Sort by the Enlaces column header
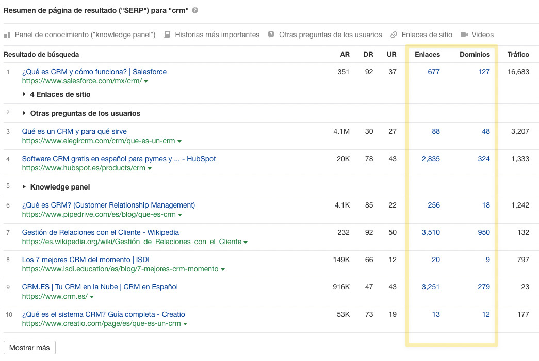Viewport: 539px width, 361px height. pyautogui.click(x=427, y=55)
